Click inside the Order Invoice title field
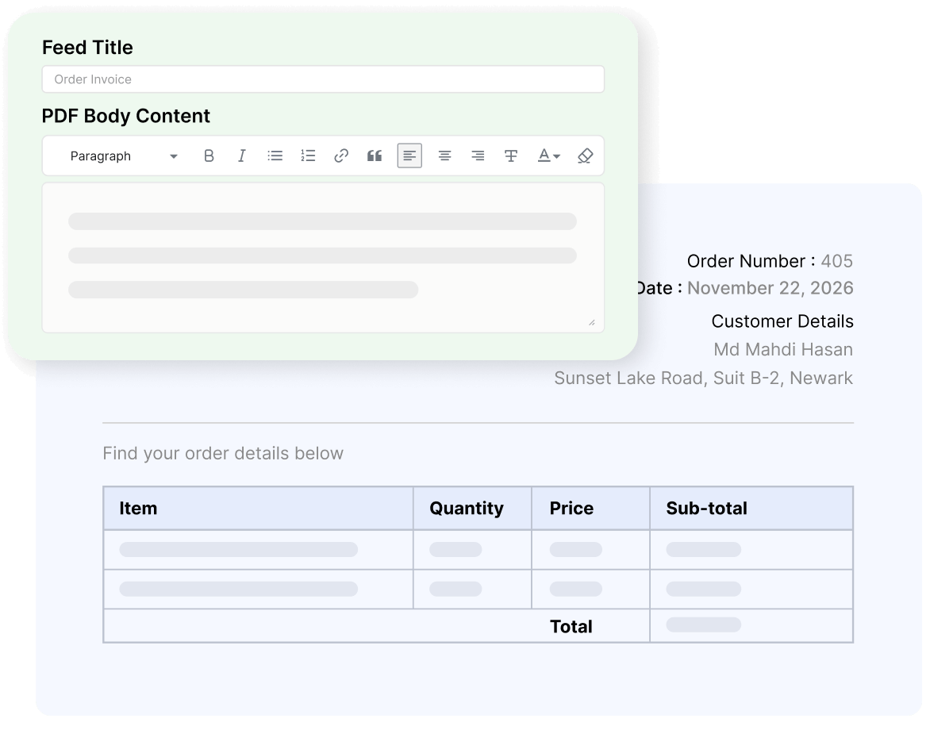 click(x=322, y=79)
